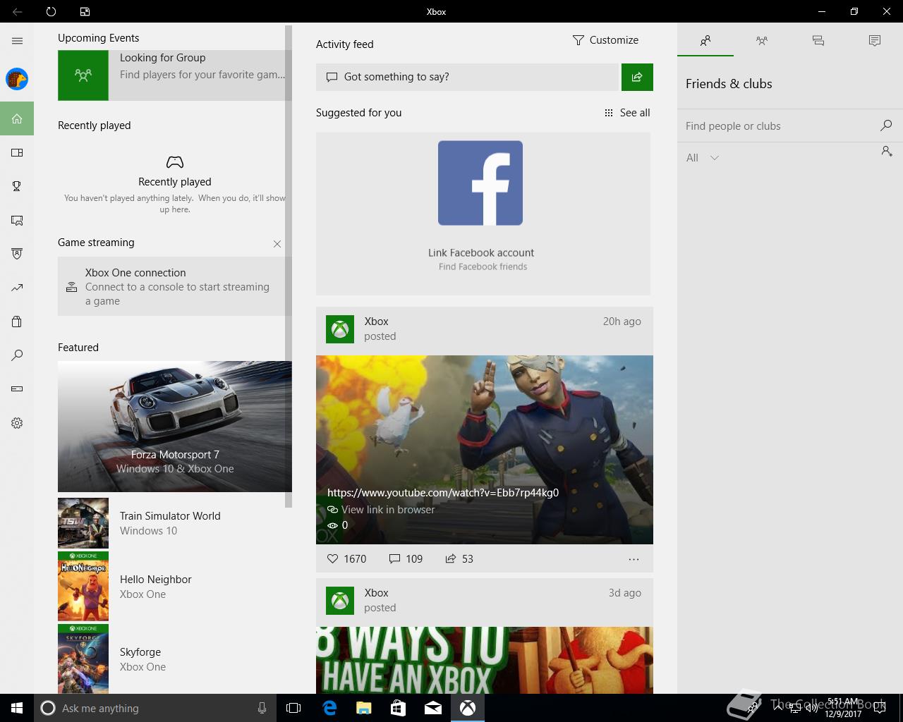Open more options ellipsis on Xbox post
The image size is (903, 722).
point(634,559)
